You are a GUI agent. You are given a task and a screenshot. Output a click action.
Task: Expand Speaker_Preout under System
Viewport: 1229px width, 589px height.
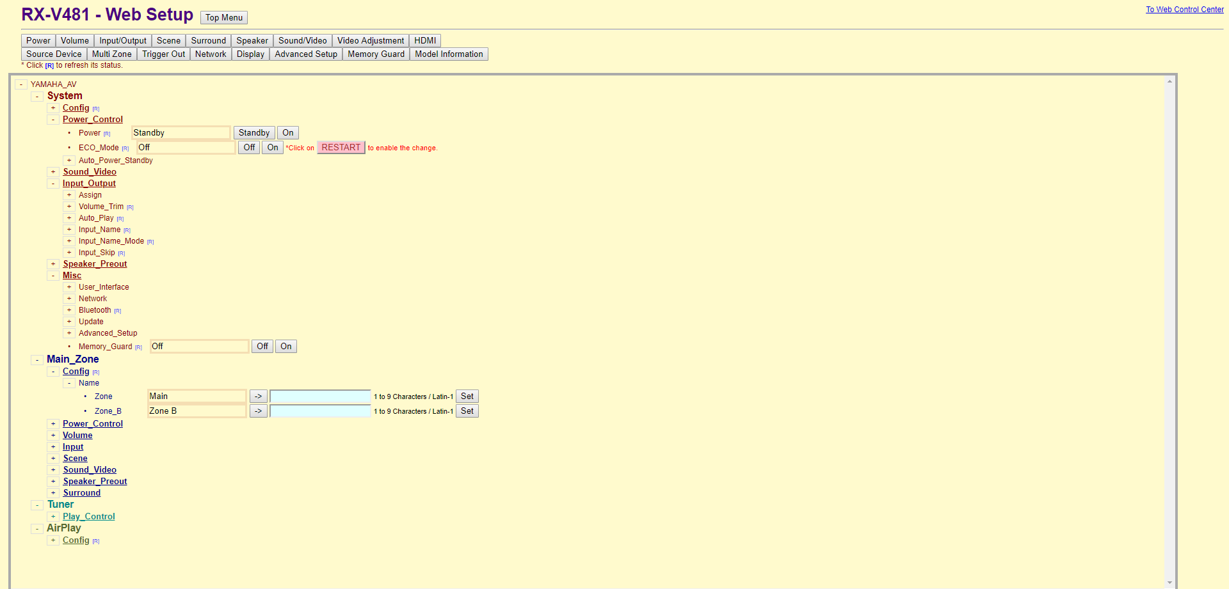53,264
